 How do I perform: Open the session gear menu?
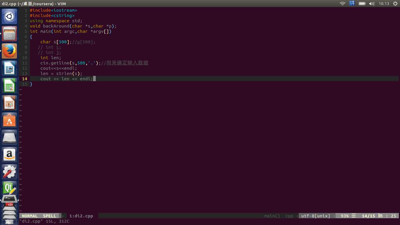tap(395, 4)
